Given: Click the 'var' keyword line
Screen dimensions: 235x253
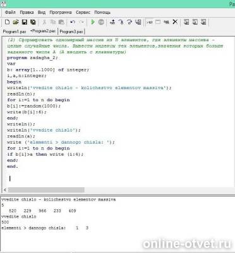Looking at the screenshot, I should point(11,63).
